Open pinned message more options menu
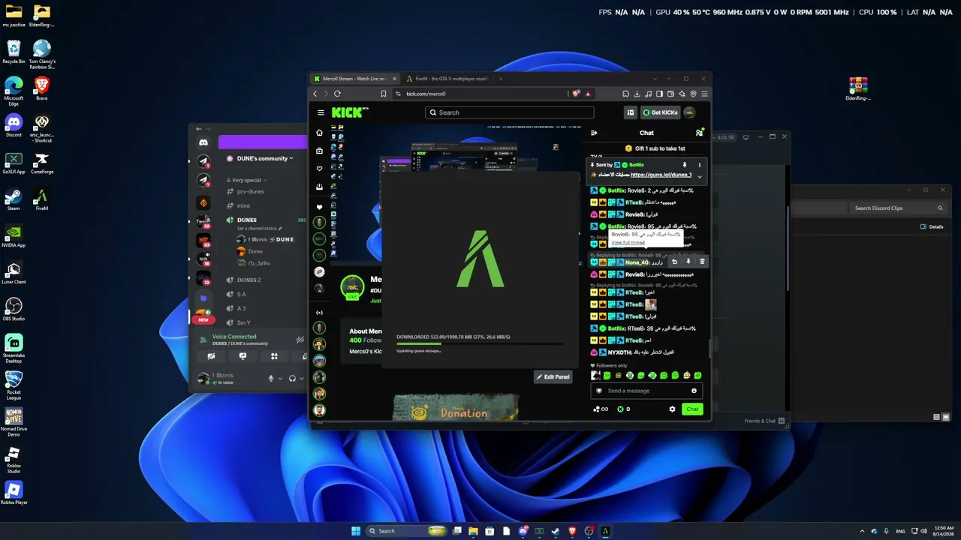 700,165
